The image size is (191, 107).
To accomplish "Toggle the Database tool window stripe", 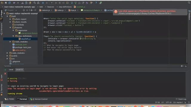I will pos(190,15).
